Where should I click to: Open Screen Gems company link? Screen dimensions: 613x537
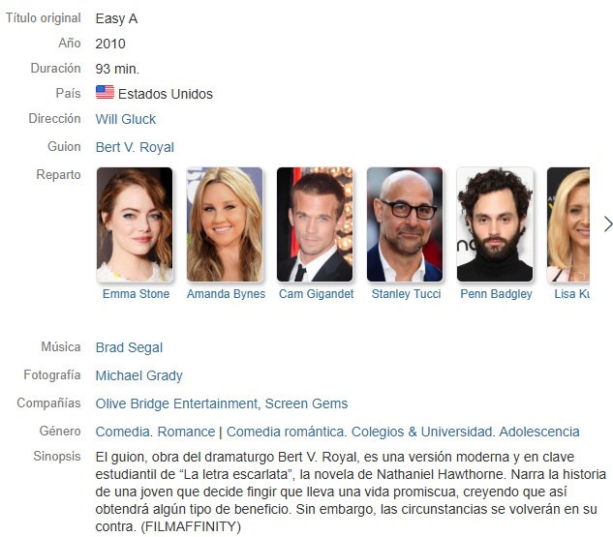[306, 403]
